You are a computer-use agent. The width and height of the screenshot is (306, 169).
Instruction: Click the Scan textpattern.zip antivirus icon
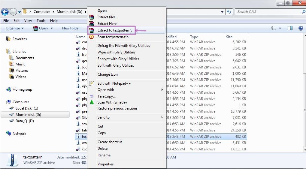tap(91, 37)
